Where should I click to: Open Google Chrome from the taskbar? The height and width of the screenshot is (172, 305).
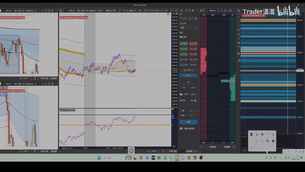pos(141,158)
